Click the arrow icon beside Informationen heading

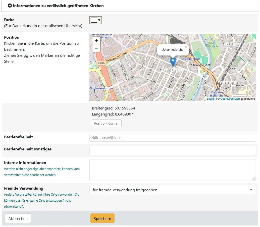click(x=10, y=6)
